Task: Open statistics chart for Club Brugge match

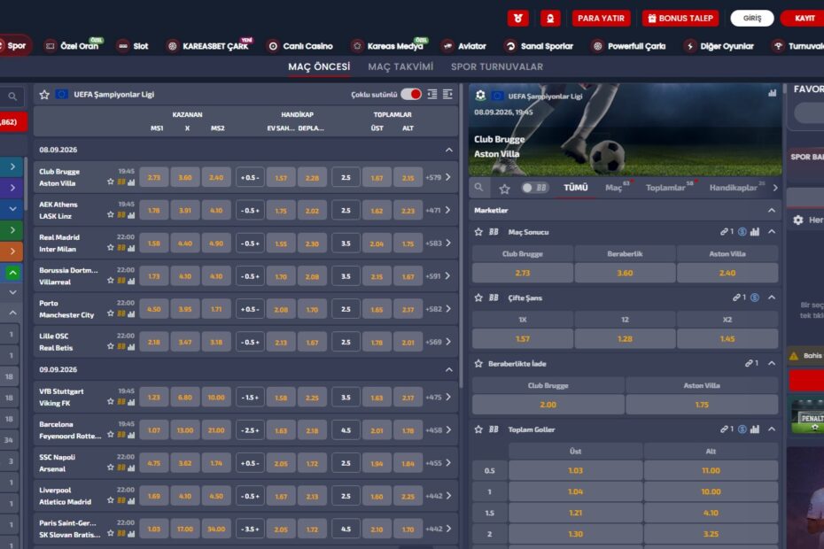Action: (131, 182)
